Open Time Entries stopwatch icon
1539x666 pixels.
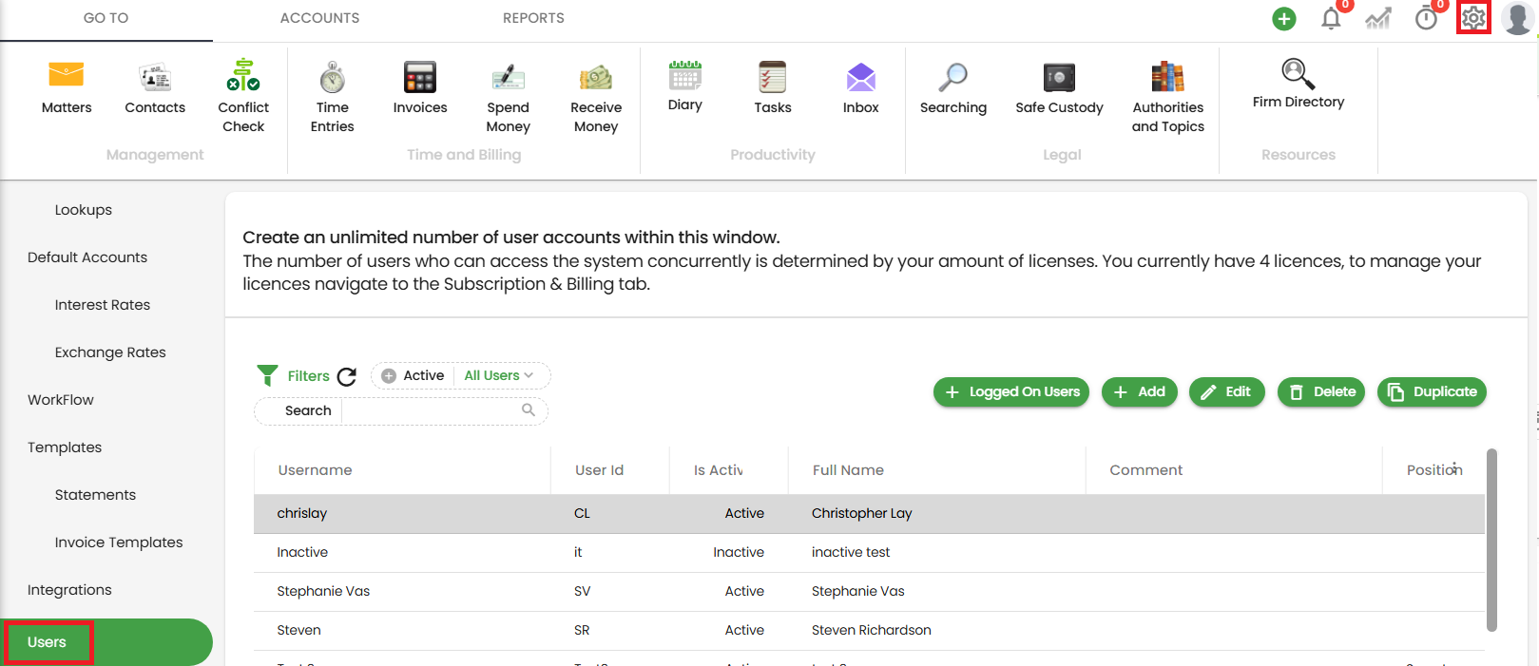pos(332,77)
